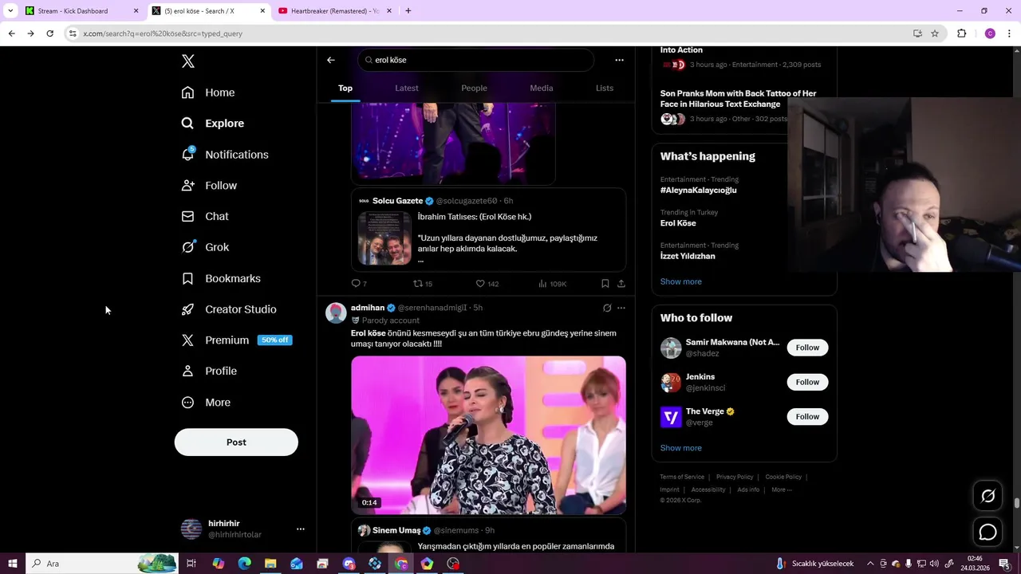Viewport: 1021px width, 574px height.
Task: Open trending topic Erol Köse
Action: [x=678, y=223]
